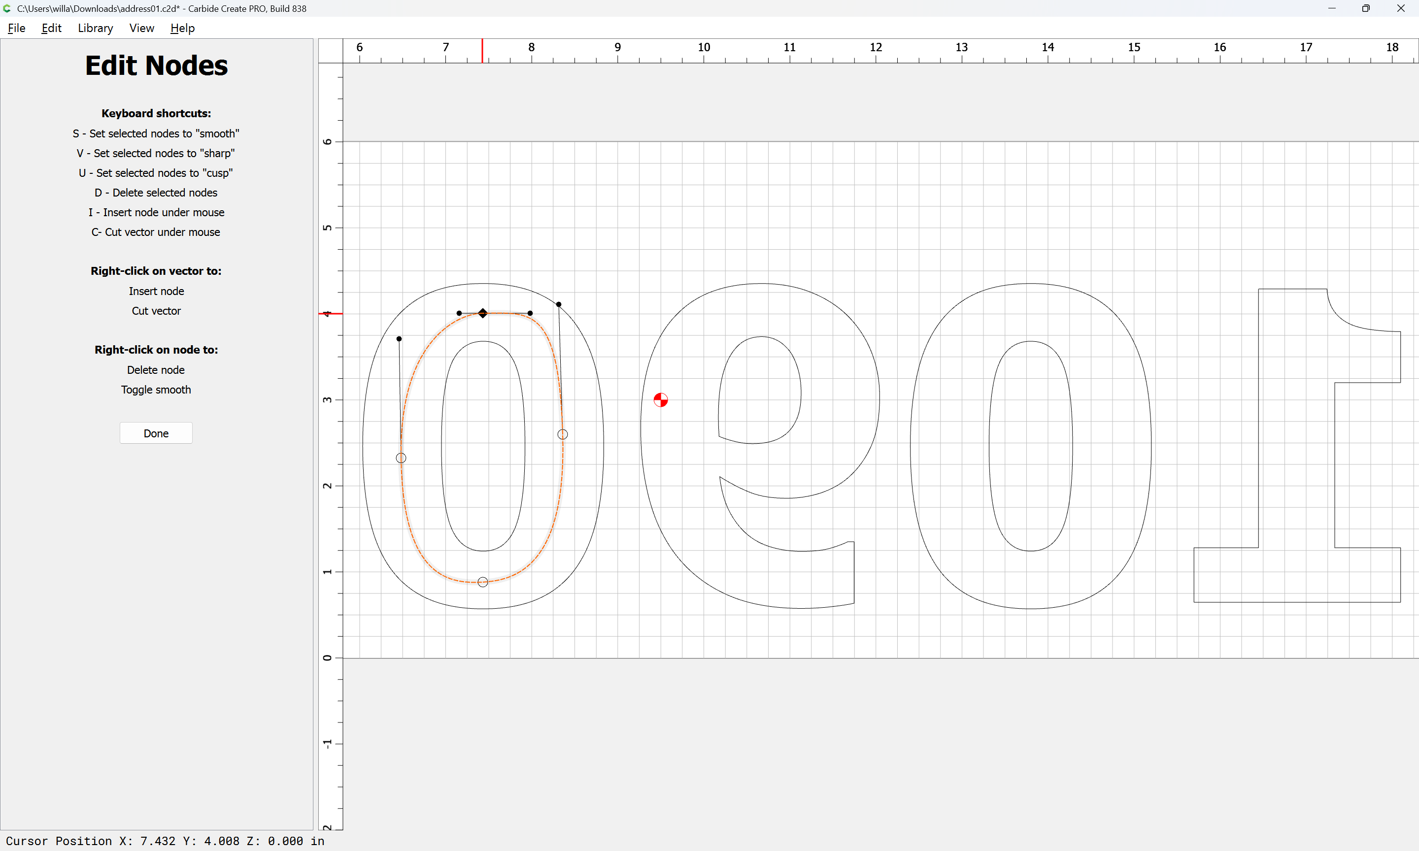Minimize the Carbide Create window
The width and height of the screenshot is (1419, 851).
coord(1332,8)
